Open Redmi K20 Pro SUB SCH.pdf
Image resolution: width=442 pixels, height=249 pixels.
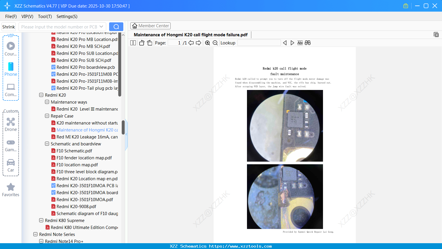pyautogui.click(x=84, y=60)
